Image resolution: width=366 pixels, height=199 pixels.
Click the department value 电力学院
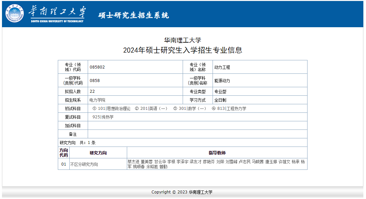pyautogui.click(x=97, y=100)
